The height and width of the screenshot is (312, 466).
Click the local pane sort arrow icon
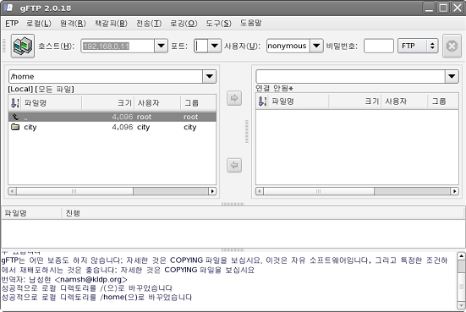pos(14,103)
